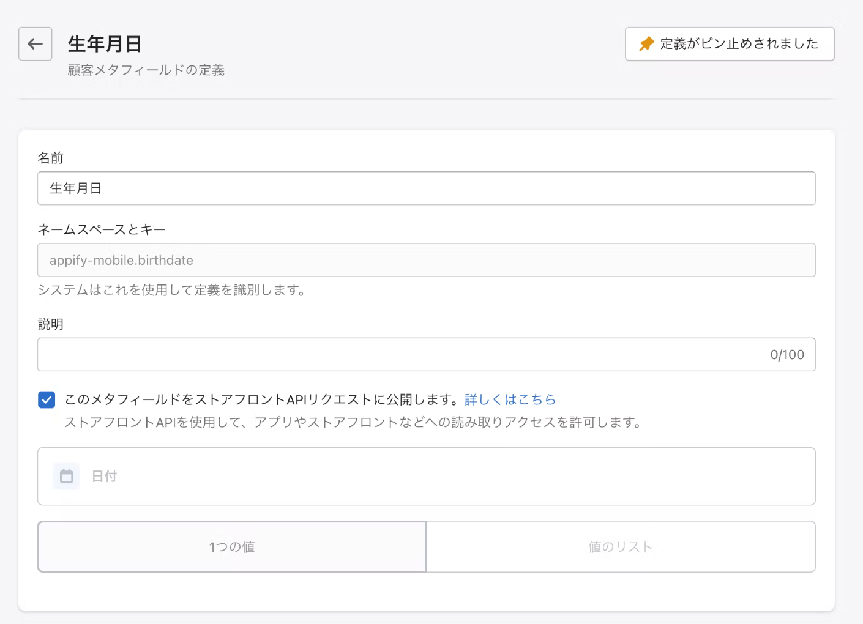Open the 日付 content type selector
Screen dimensions: 863x624
(426, 476)
